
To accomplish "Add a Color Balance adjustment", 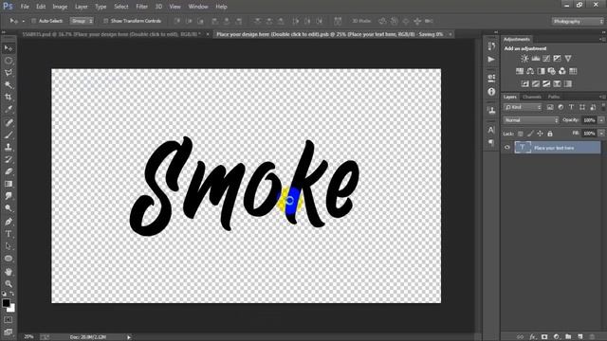I will coord(530,71).
